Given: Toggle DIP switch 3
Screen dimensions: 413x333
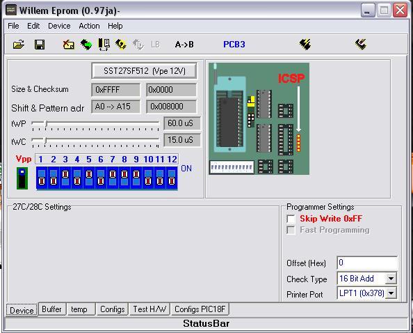Looking at the screenshot, I should point(65,178).
